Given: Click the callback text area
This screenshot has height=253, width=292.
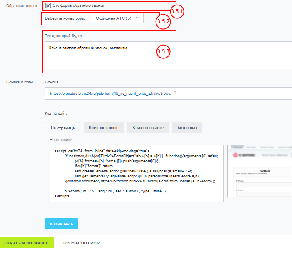Looking at the screenshot, I should coord(168,56).
